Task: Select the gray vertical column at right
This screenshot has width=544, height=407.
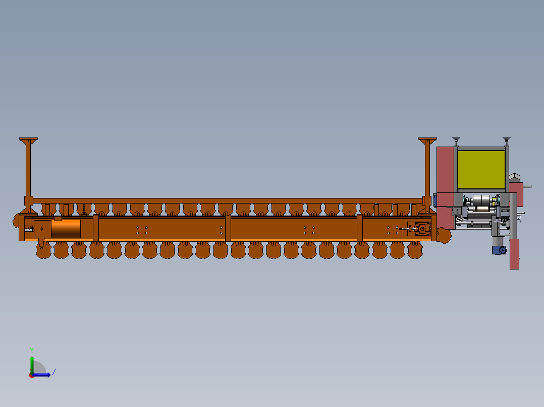Action: pyautogui.click(x=513, y=216)
